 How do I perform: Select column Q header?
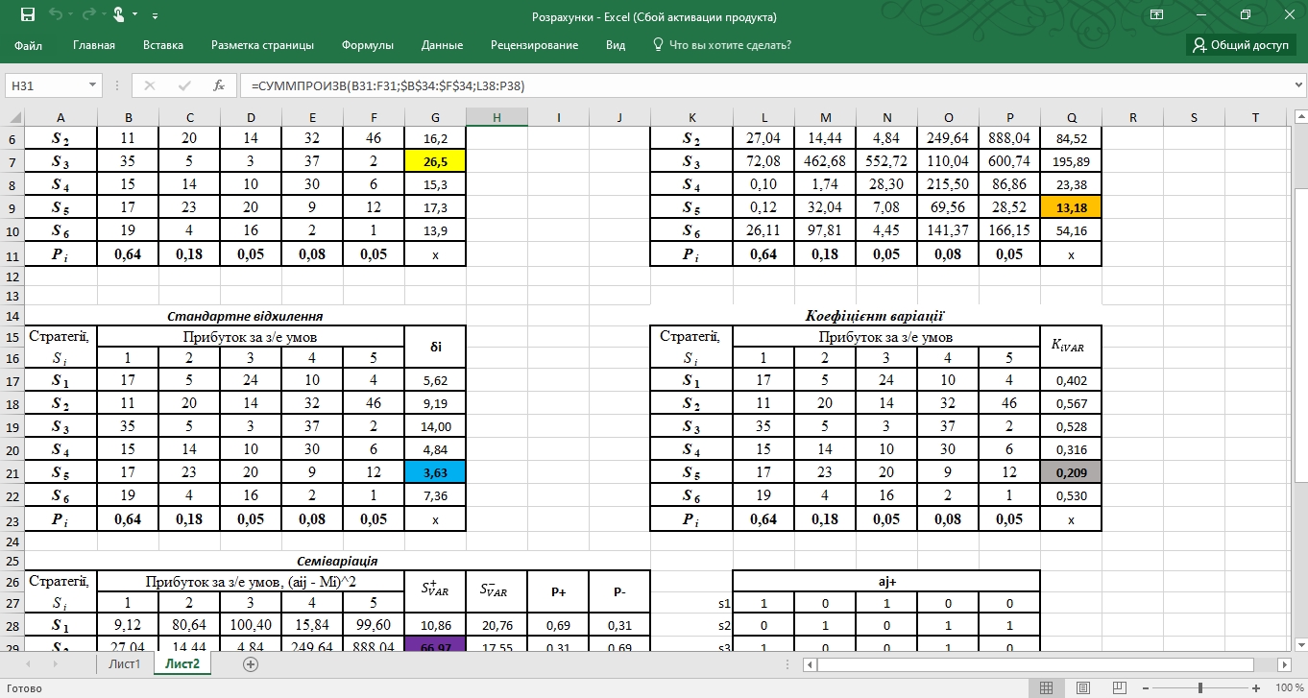pos(1071,117)
